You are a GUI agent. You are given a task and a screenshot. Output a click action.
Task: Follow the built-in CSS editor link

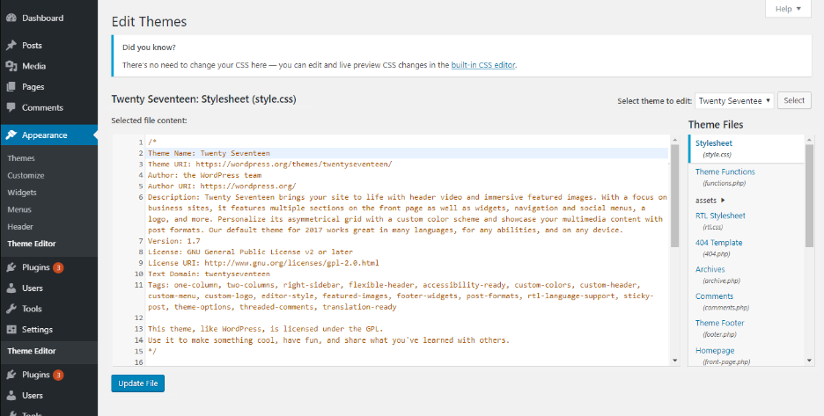(483, 65)
